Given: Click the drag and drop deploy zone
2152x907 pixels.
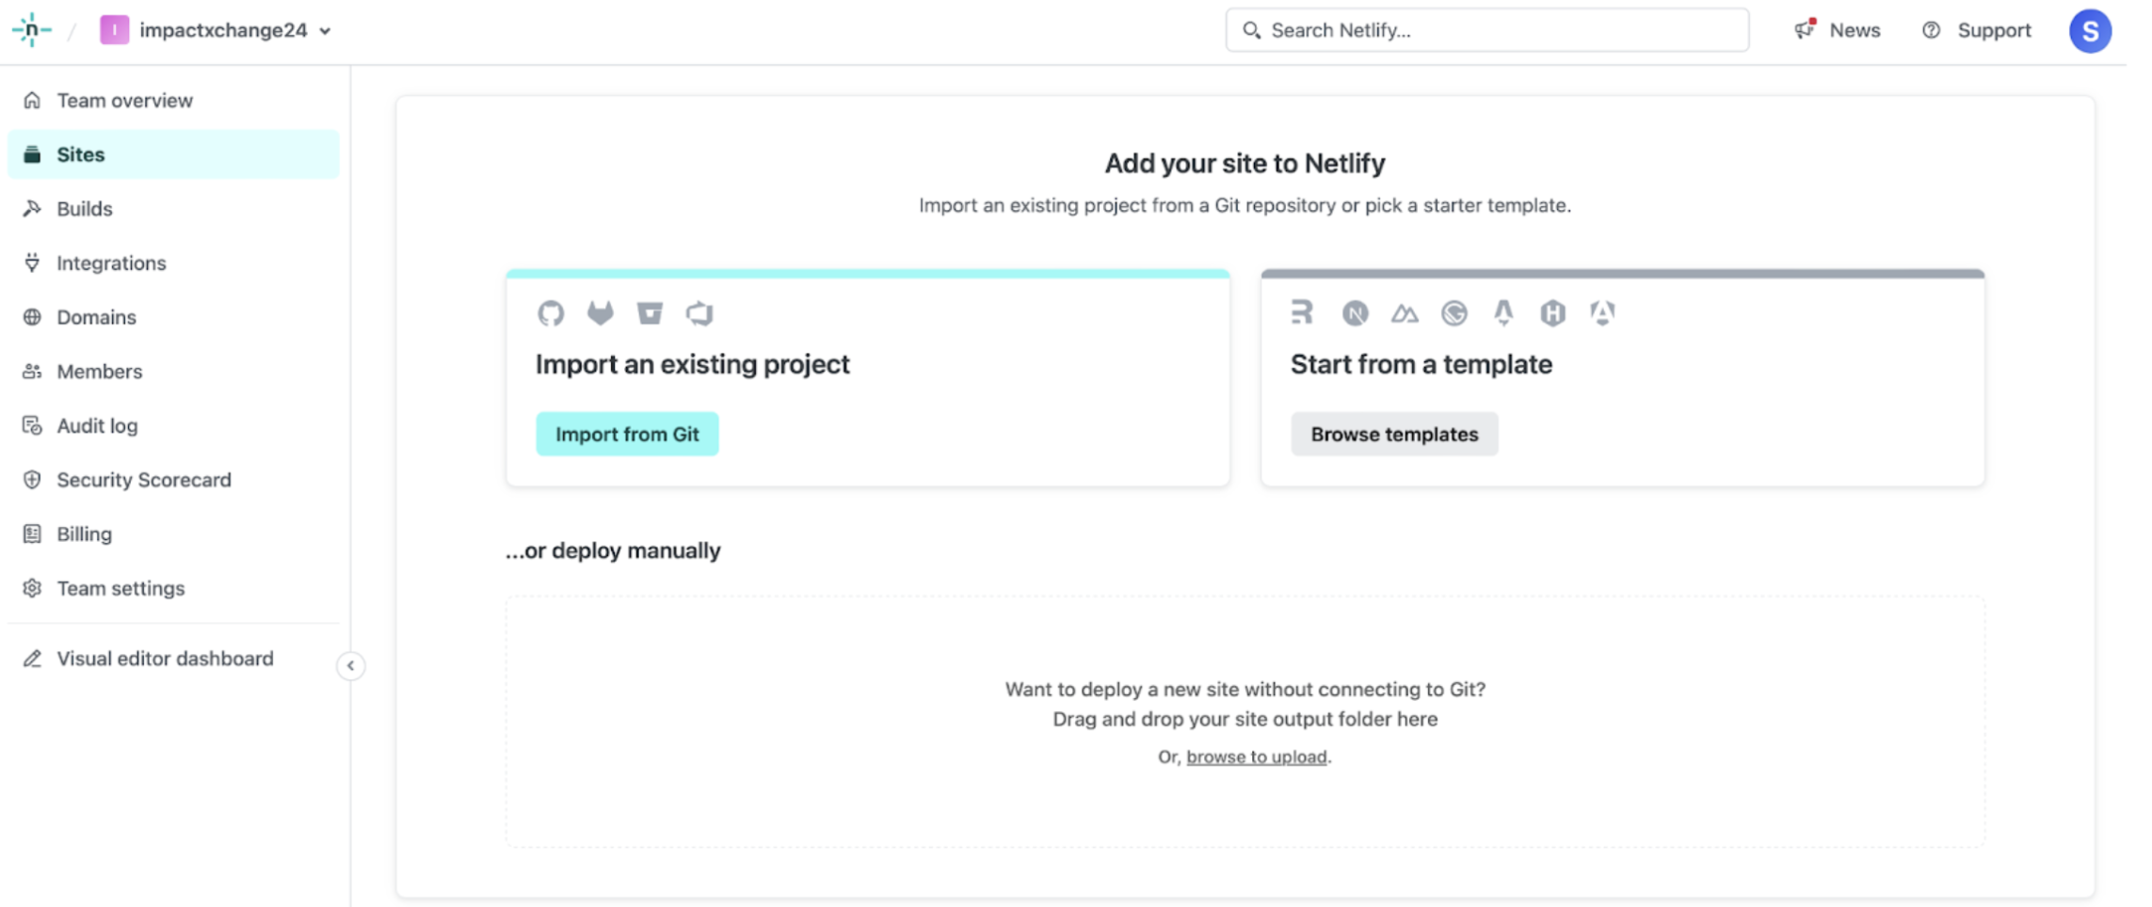Looking at the screenshot, I should tap(1245, 722).
